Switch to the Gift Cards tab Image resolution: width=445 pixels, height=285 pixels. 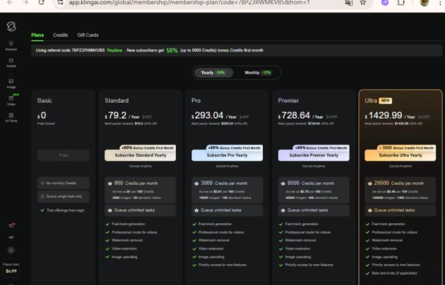pyautogui.click(x=88, y=35)
